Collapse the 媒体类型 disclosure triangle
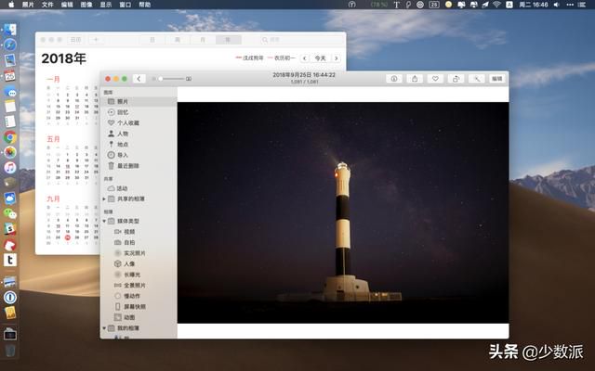 click(104, 221)
